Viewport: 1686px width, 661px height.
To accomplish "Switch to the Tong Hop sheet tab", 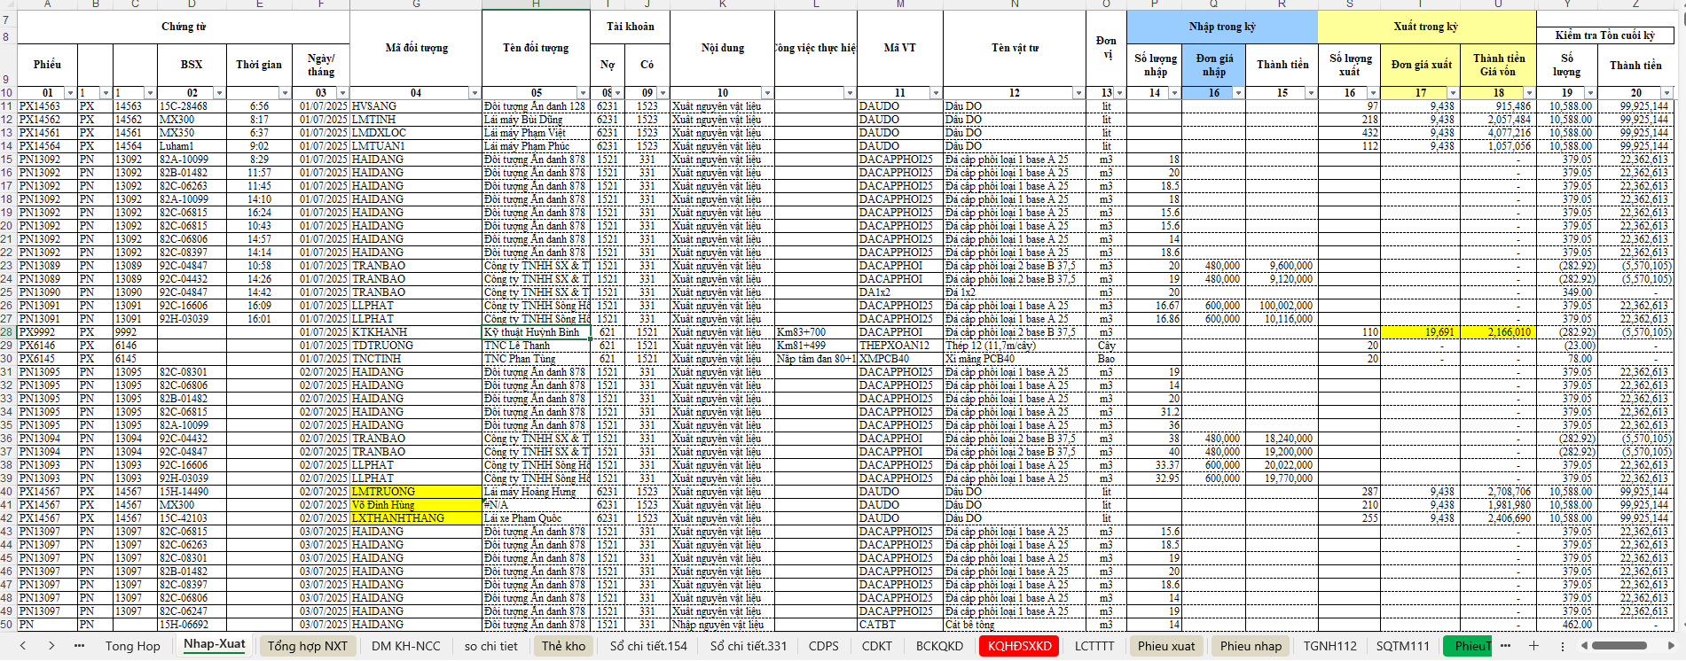I will [132, 646].
